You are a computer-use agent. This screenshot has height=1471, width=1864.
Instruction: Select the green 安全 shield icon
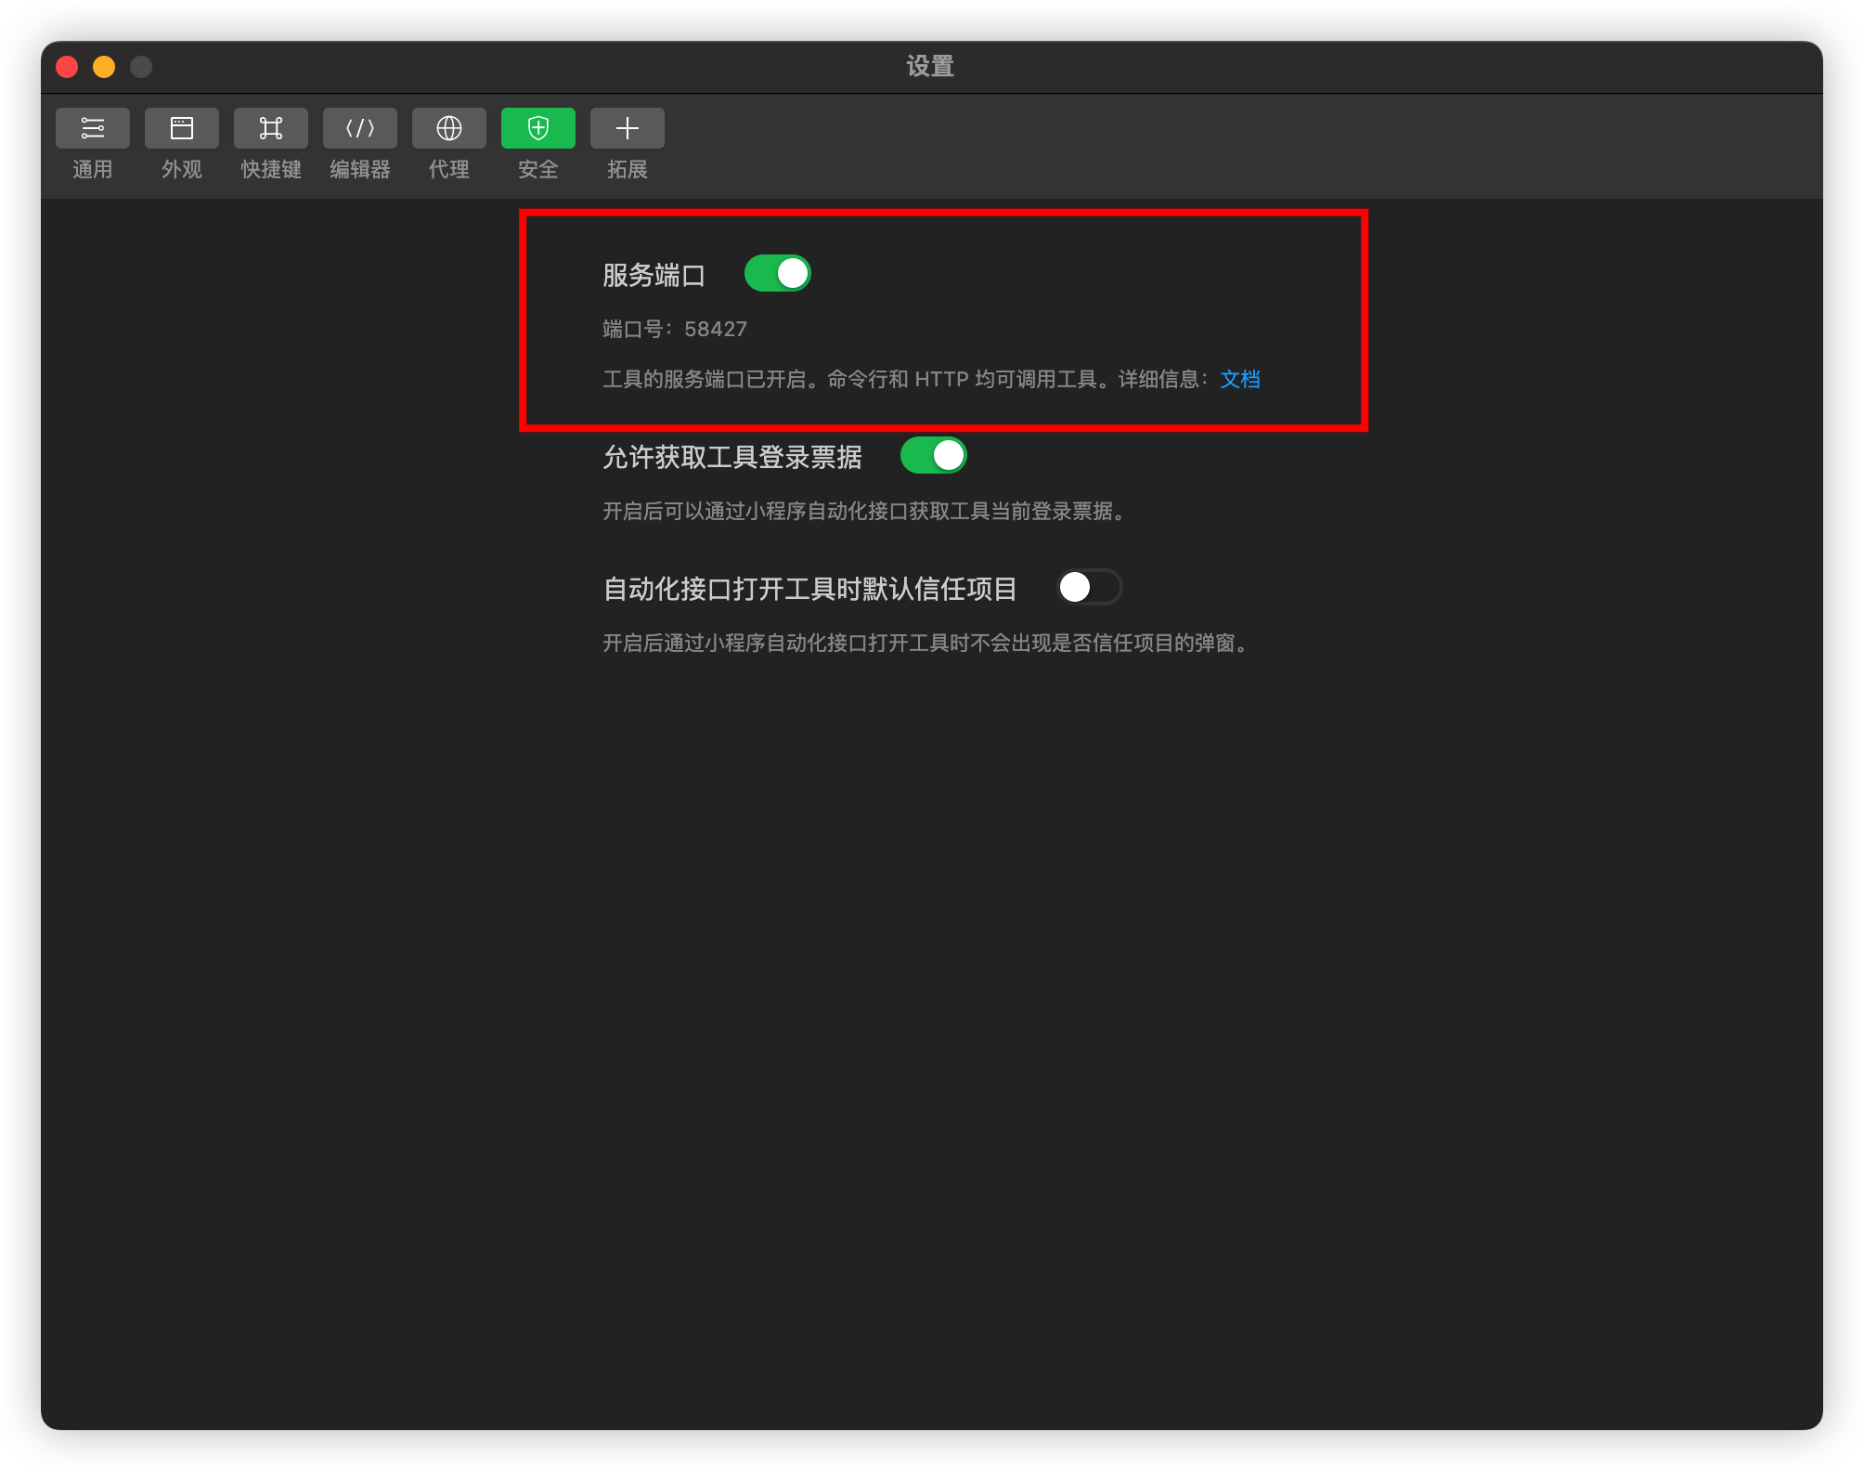point(538,128)
